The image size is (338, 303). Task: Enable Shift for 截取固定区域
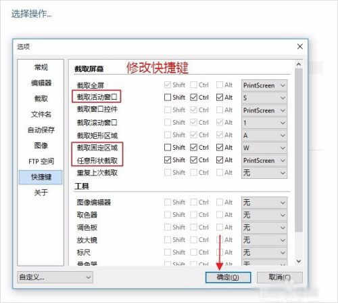168,148
